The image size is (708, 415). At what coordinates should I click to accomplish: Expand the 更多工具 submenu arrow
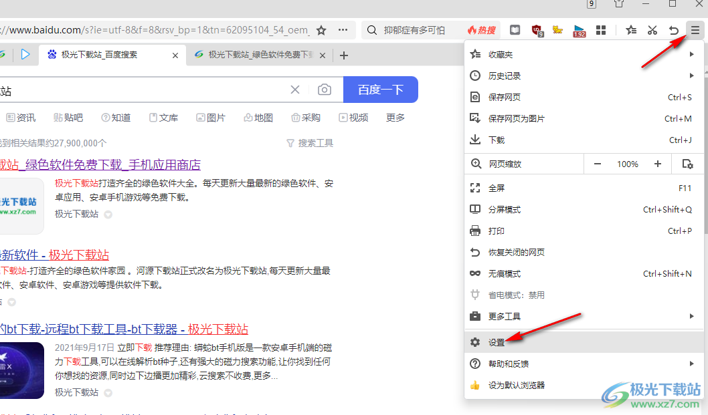click(692, 317)
